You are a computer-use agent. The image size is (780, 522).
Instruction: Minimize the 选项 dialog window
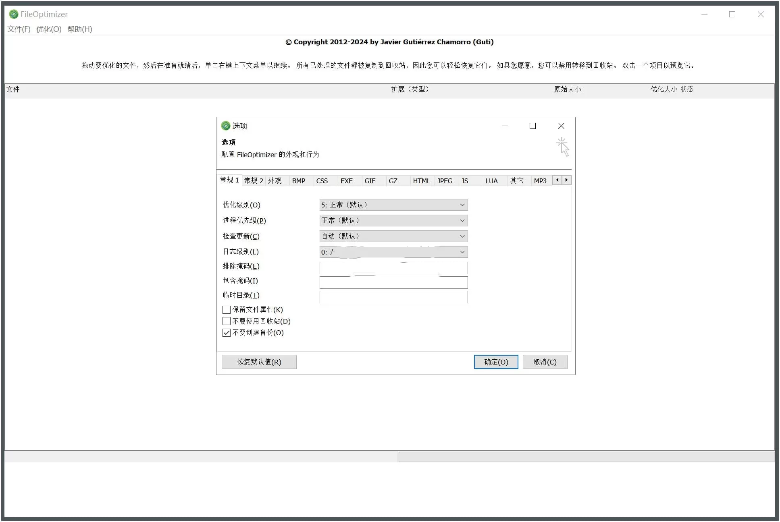coord(505,126)
